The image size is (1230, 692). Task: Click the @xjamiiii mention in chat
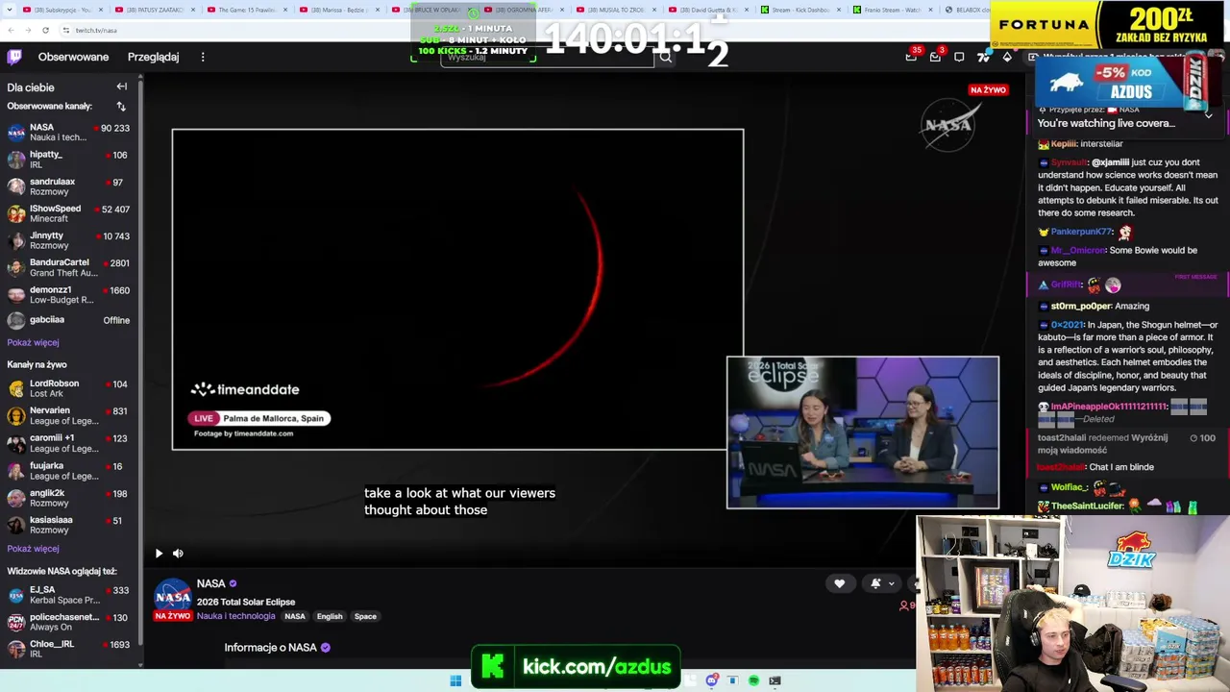pyautogui.click(x=1110, y=162)
